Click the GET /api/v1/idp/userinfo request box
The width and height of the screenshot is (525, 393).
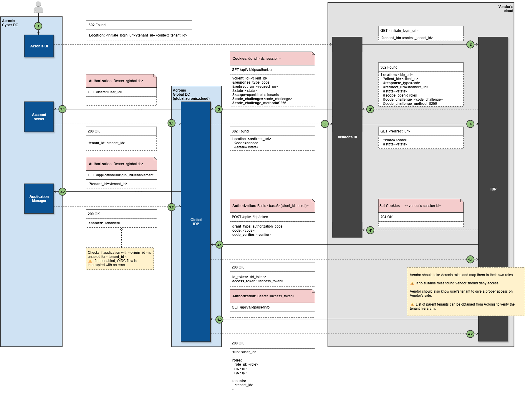click(272, 307)
